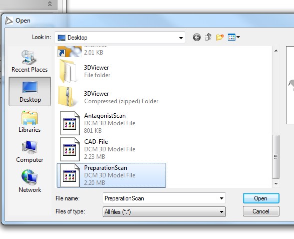The height and width of the screenshot is (239, 294).
Task: Open Network from the places bar
Action: (30, 181)
